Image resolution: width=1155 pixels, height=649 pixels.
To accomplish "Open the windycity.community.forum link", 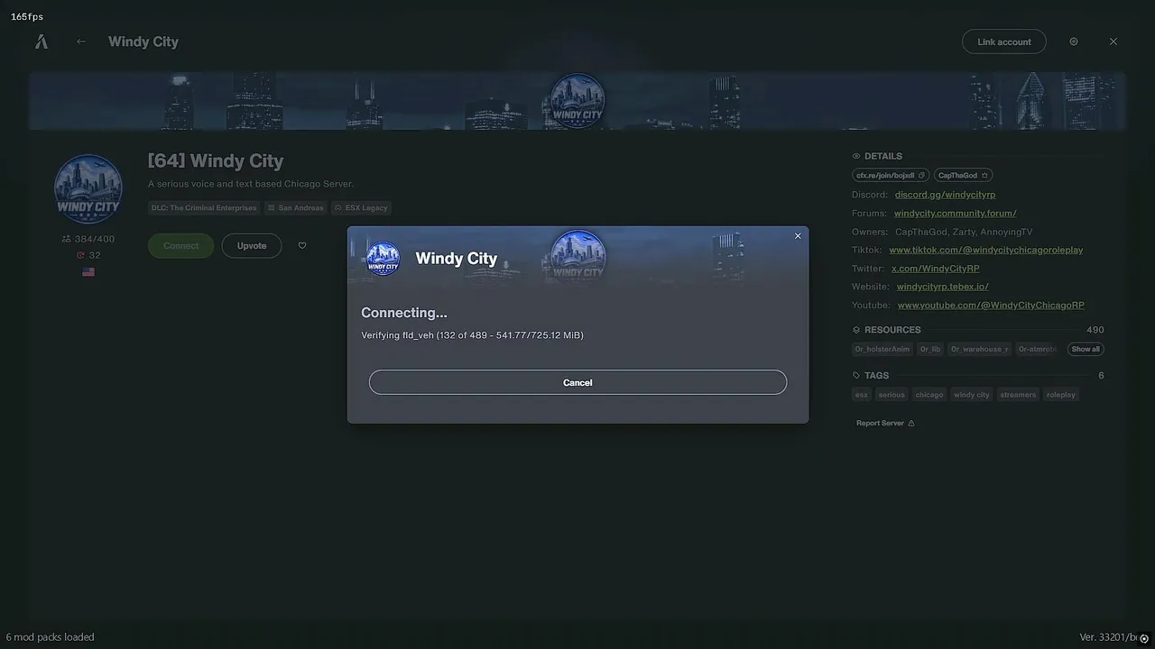I will (x=956, y=214).
